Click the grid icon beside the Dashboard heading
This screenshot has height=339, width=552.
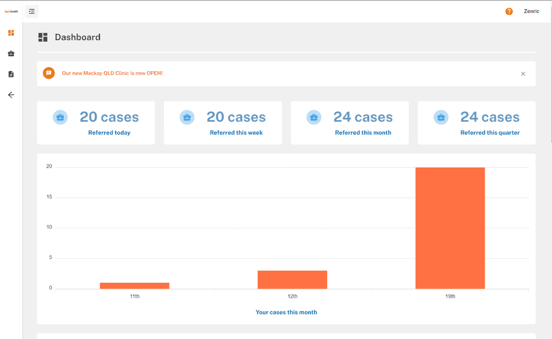pyautogui.click(x=43, y=37)
